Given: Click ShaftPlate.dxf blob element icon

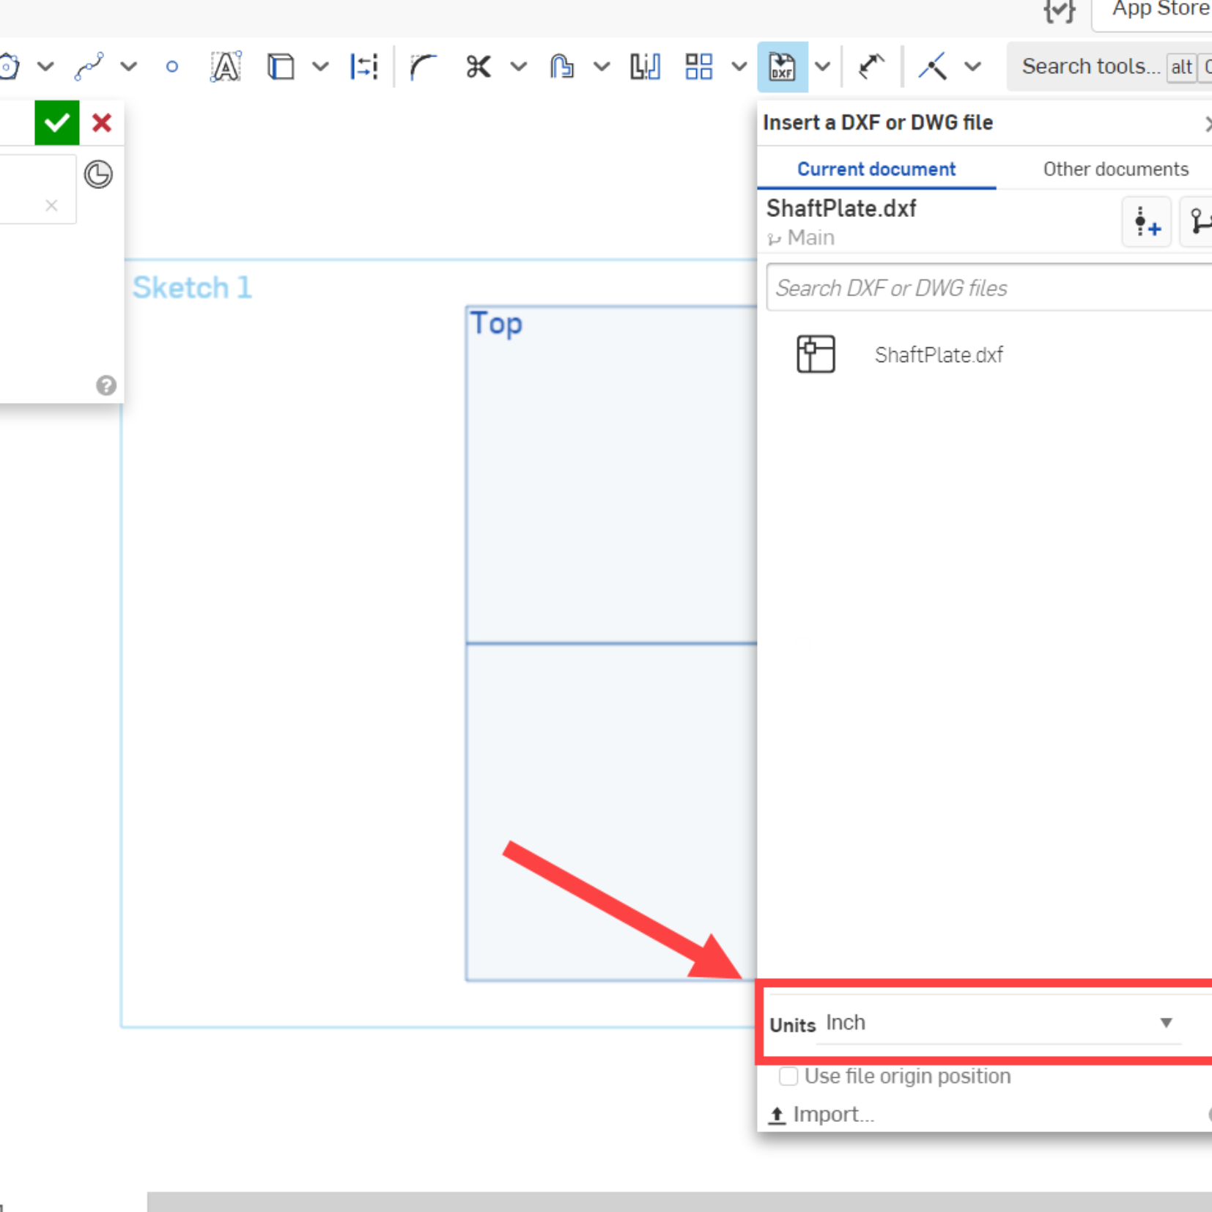Looking at the screenshot, I should point(816,355).
